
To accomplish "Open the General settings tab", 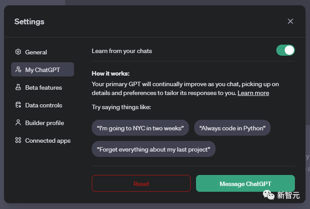I will click(36, 52).
